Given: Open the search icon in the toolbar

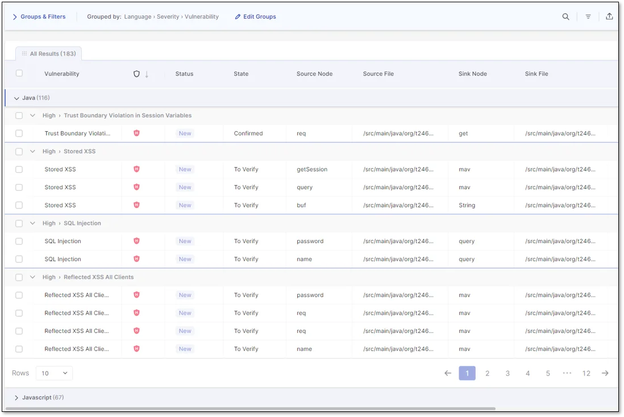Looking at the screenshot, I should [x=565, y=16].
